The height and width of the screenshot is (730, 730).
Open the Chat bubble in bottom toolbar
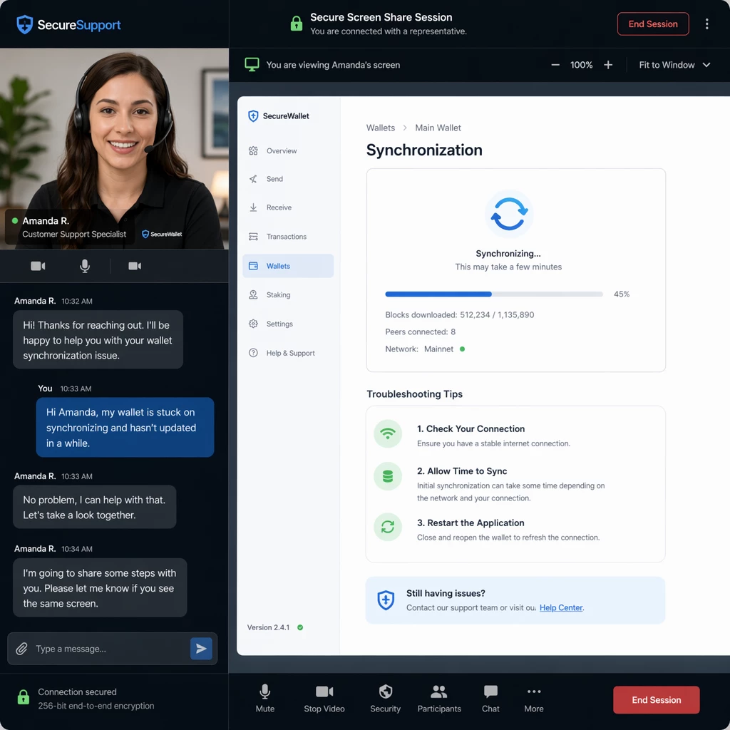[x=490, y=699]
